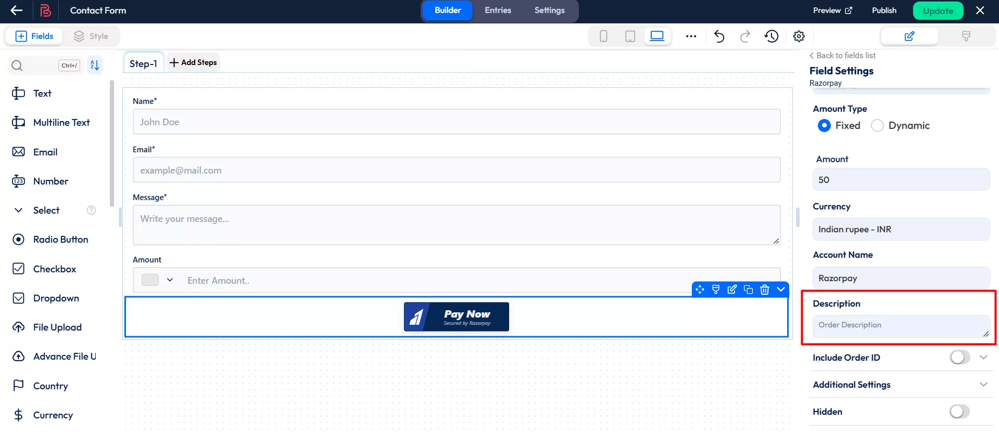999x435 pixels.
Task: Delete the selected Razorpay field
Action: (764, 289)
